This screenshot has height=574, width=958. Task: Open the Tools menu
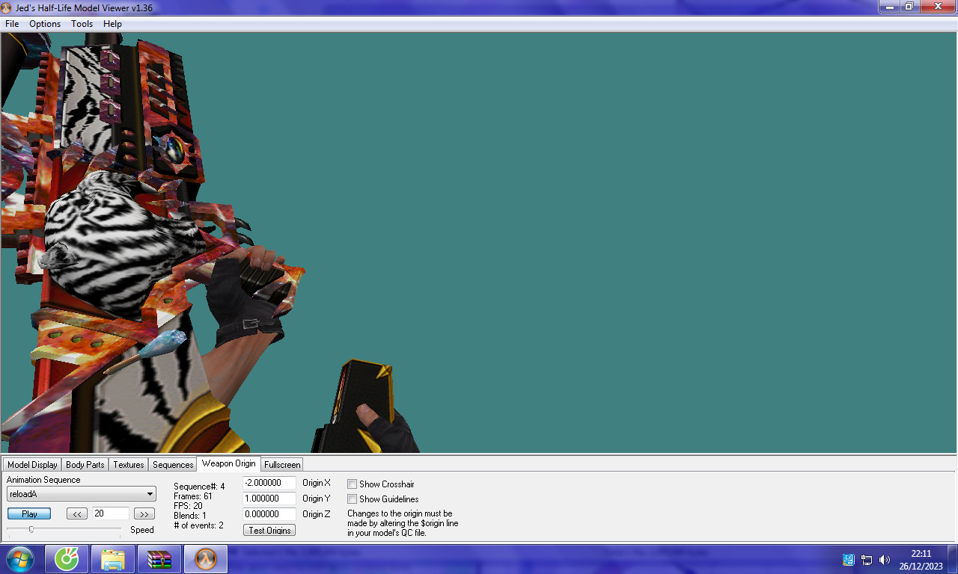pos(82,23)
